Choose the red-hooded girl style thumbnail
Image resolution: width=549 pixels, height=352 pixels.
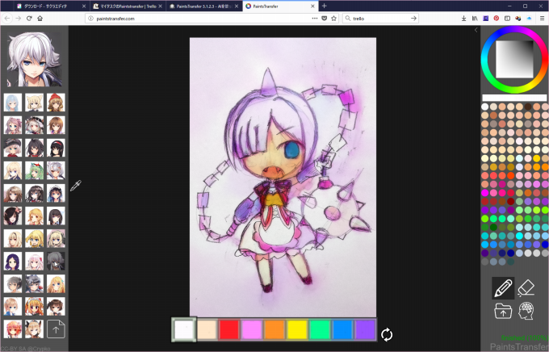[56, 103]
